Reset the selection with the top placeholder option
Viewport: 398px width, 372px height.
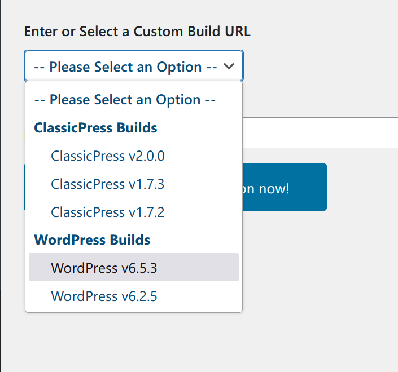(x=125, y=100)
